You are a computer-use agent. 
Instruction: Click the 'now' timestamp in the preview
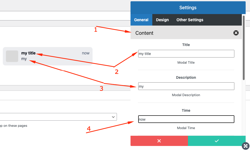pyautogui.click(x=86, y=53)
